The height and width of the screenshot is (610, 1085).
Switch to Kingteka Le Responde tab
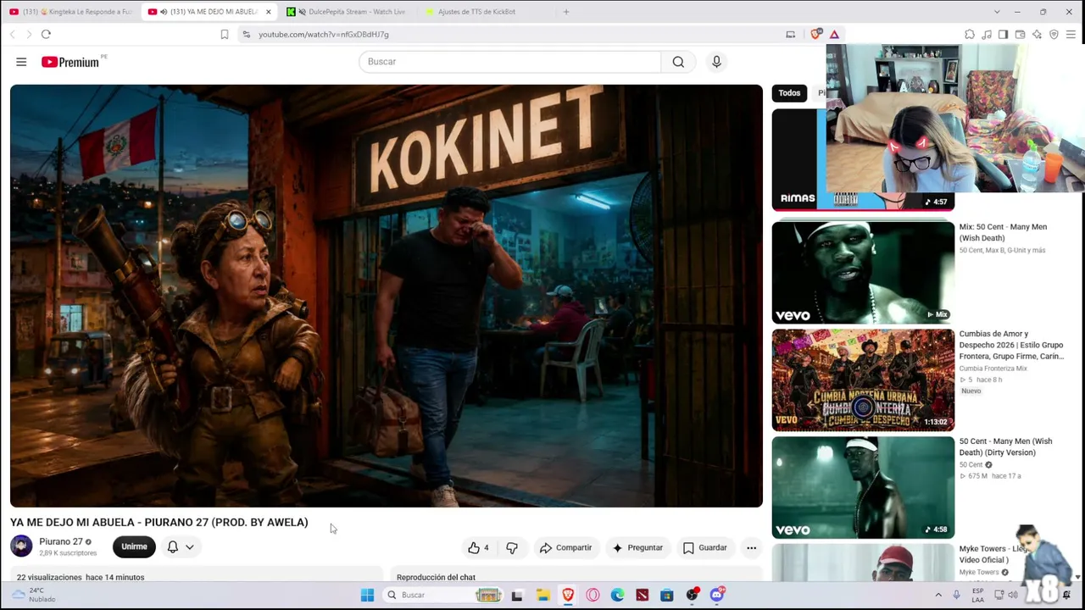pyautogui.click(x=70, y=12)
